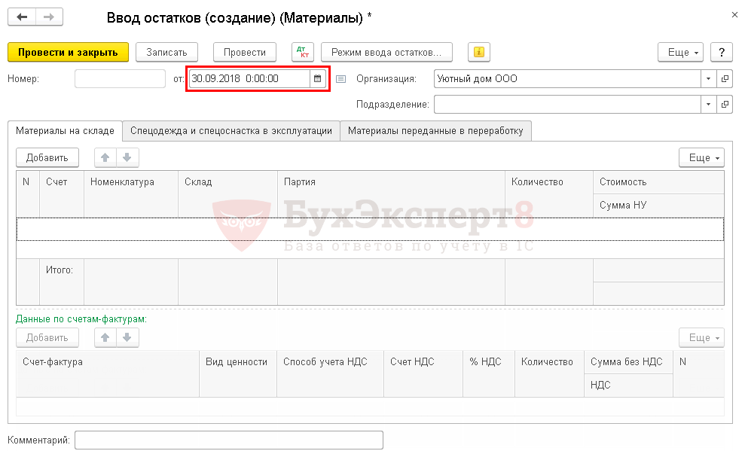The image size is (745, 451).
Task: Click the back navigation arrow
Action: (x=22, y=17)
